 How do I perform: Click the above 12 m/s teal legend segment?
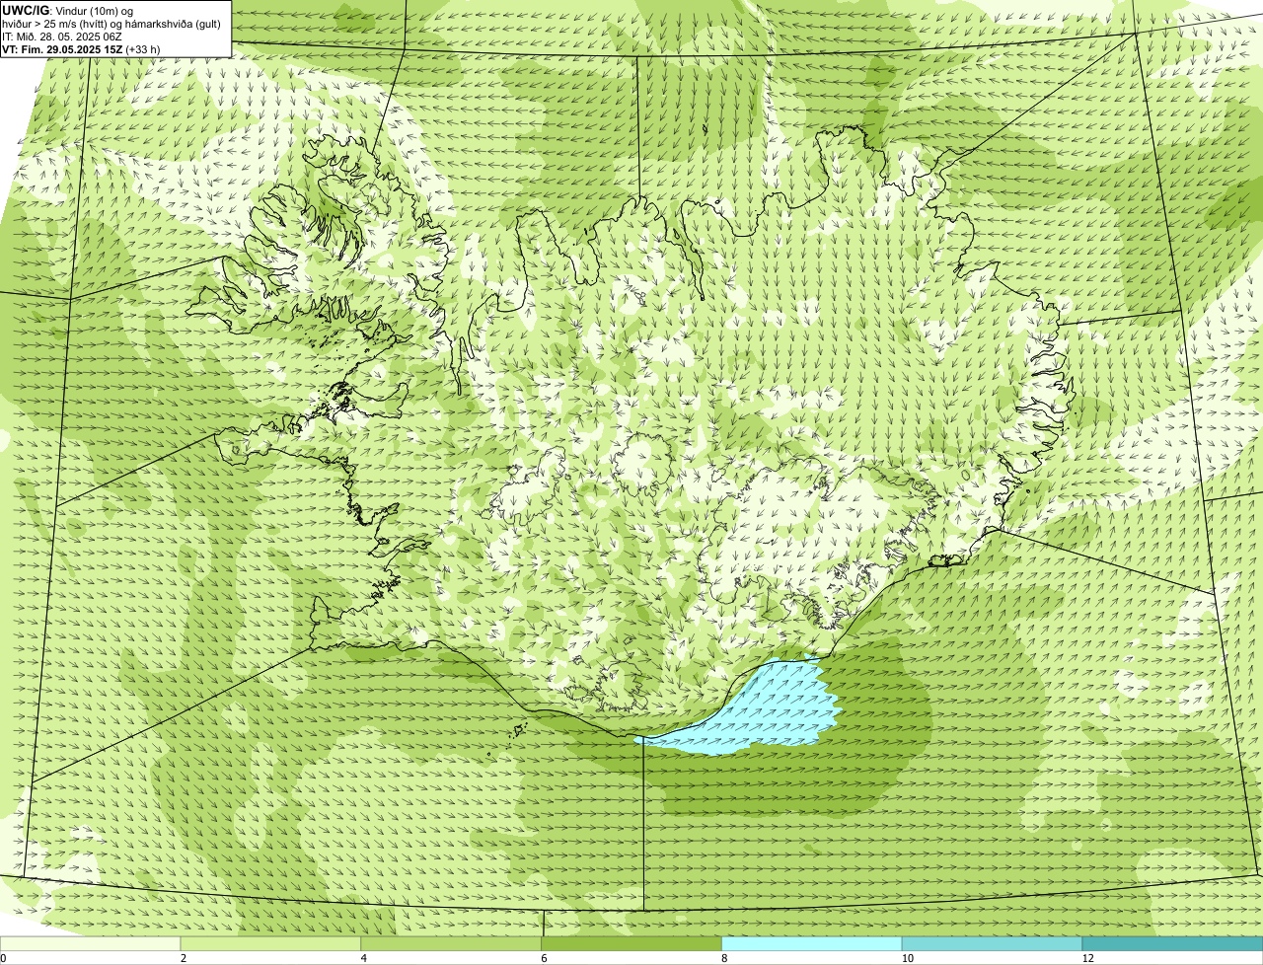[1172, 943]
